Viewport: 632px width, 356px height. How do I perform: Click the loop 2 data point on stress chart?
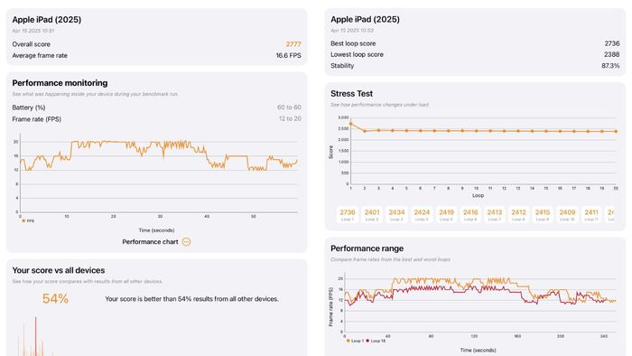(365, 131)
